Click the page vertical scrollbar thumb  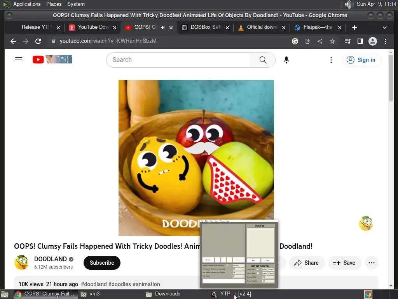click(x=391, y=78)
